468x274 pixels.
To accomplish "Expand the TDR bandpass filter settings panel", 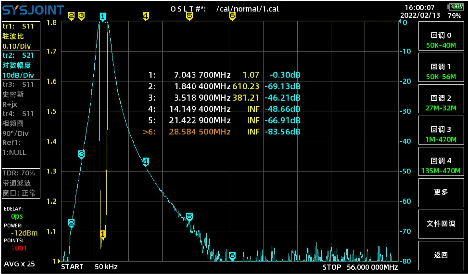I will 21,183.
